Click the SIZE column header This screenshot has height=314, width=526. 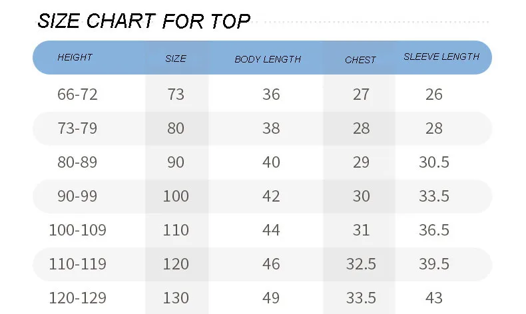[176, 59]
